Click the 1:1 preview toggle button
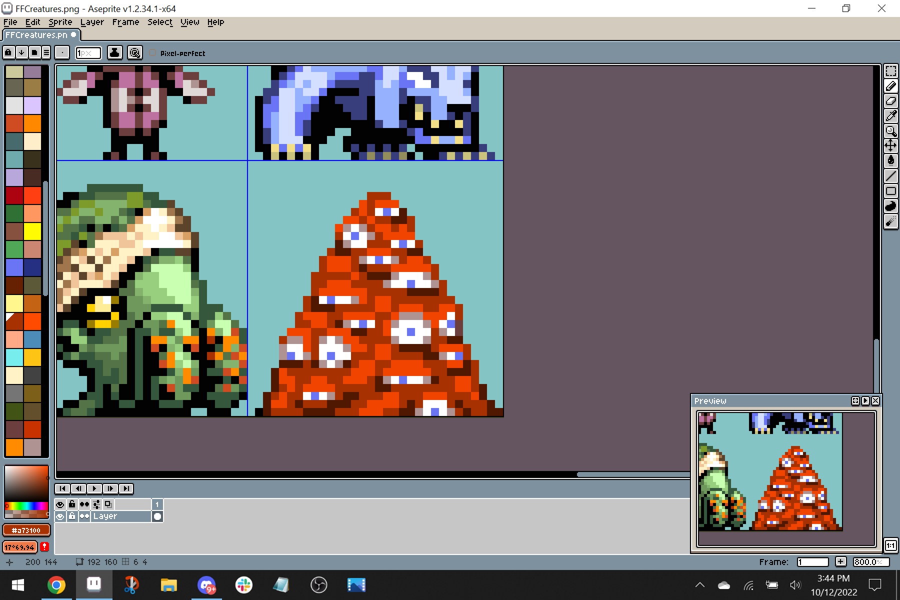Image resolution: width=900 pixels, height=600 pixels. pyautogui.click(x=891, y=545)
